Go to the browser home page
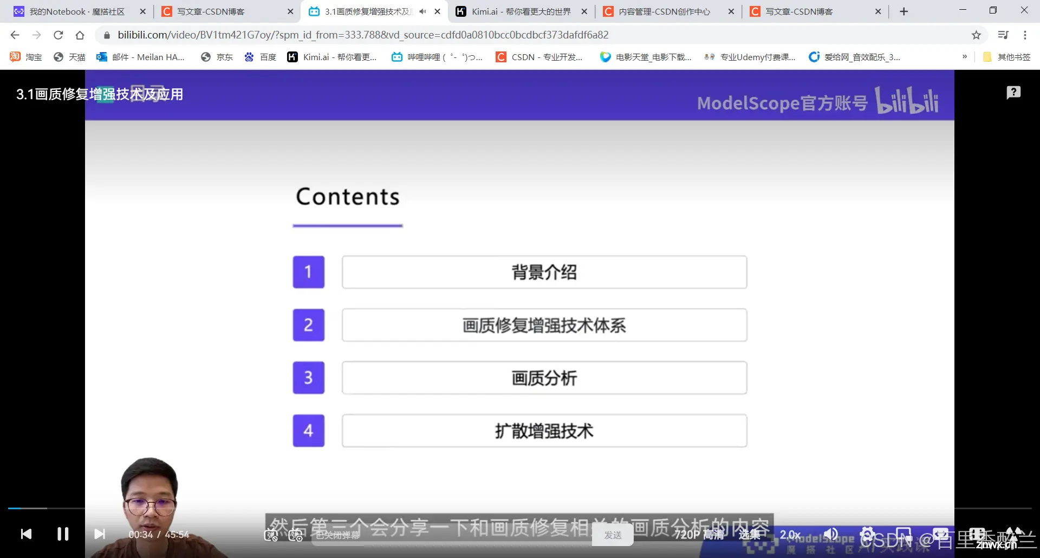Viewport: 1040px width, 558px height. tap(80, 35)
